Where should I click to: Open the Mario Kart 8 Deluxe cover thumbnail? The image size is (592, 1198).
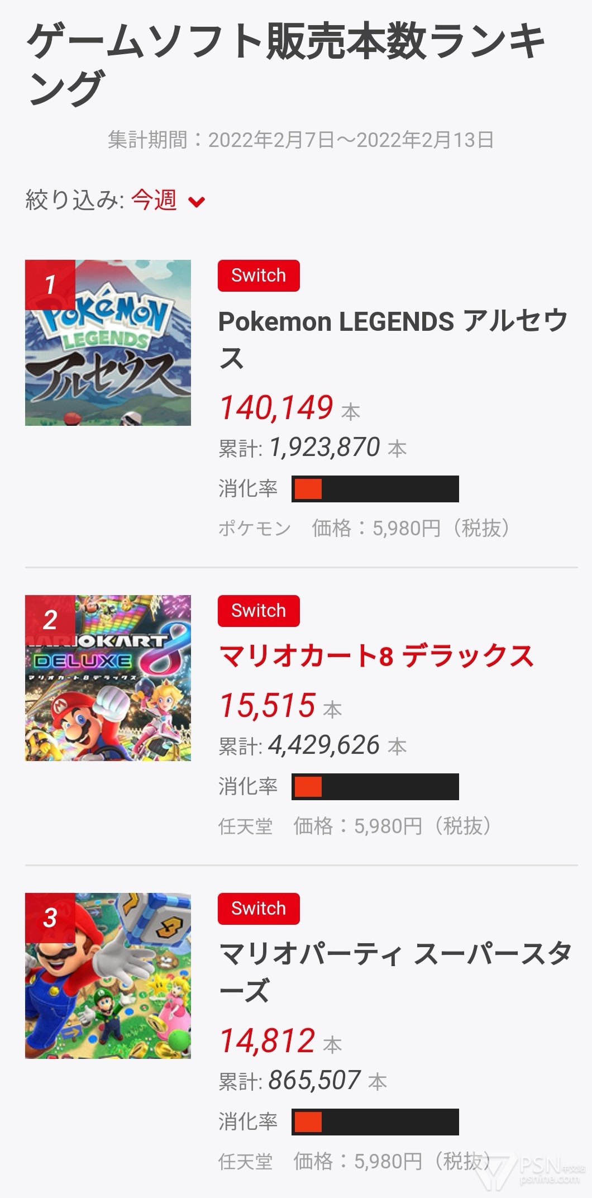[x=108, y=677]
